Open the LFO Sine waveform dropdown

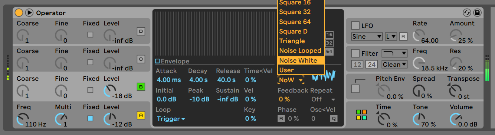(x=367, y=37)
